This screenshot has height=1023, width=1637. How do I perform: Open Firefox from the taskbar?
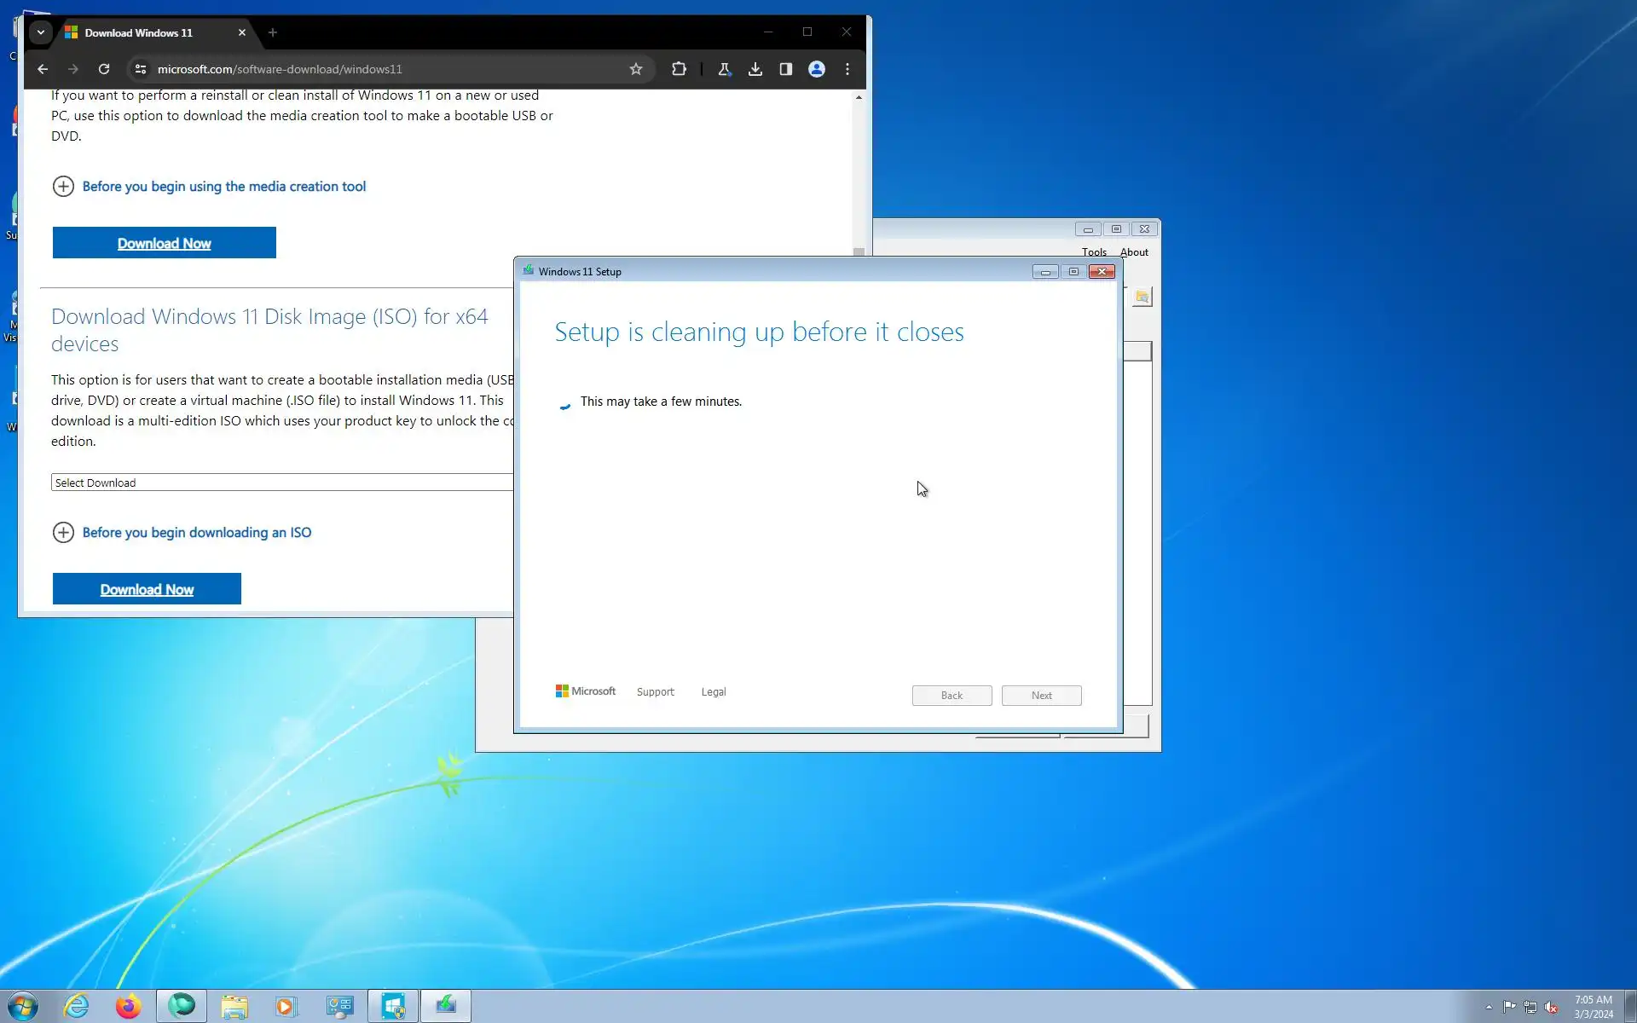129,1006
